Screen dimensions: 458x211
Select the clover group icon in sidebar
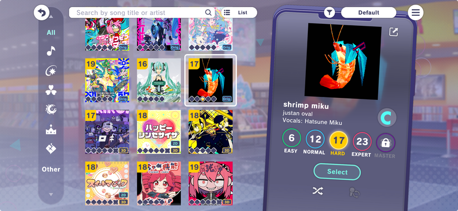pyautogui.click(x=51, y=90)
